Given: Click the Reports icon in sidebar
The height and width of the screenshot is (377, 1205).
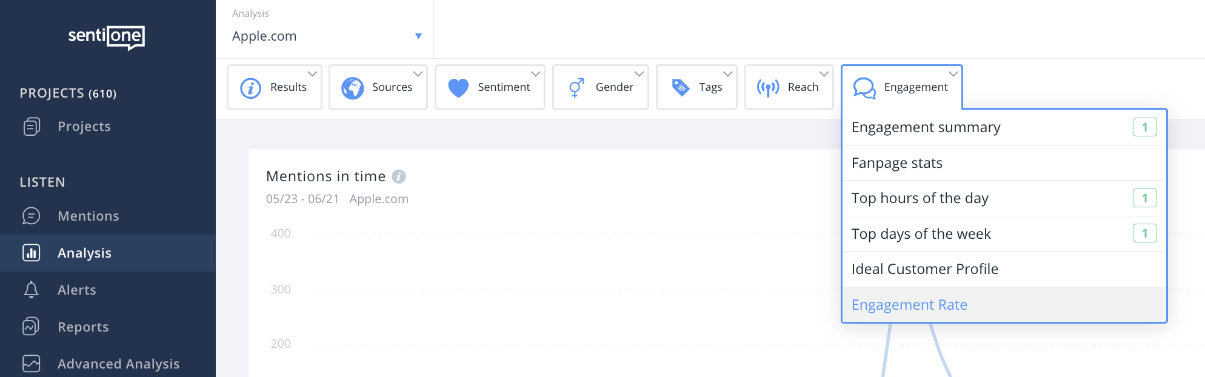Looking at the screenshot, I should pyautogui.click(x=32, y=327).
